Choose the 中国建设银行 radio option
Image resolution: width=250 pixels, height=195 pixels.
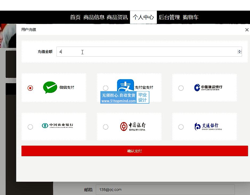tap(181, 88)
